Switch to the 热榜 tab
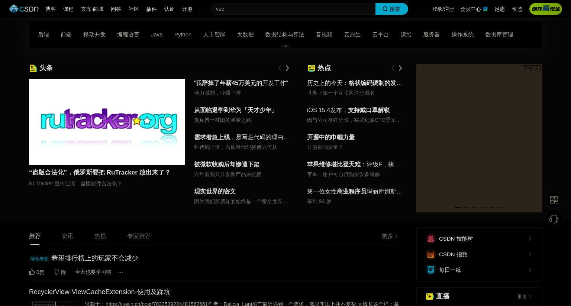 click(x=100, y=236)
